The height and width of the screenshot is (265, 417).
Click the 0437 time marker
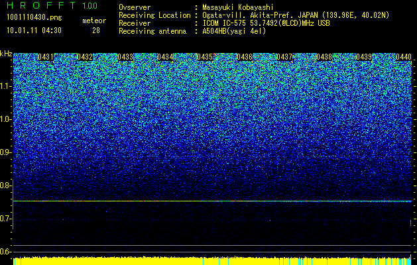tap(284, 57)
